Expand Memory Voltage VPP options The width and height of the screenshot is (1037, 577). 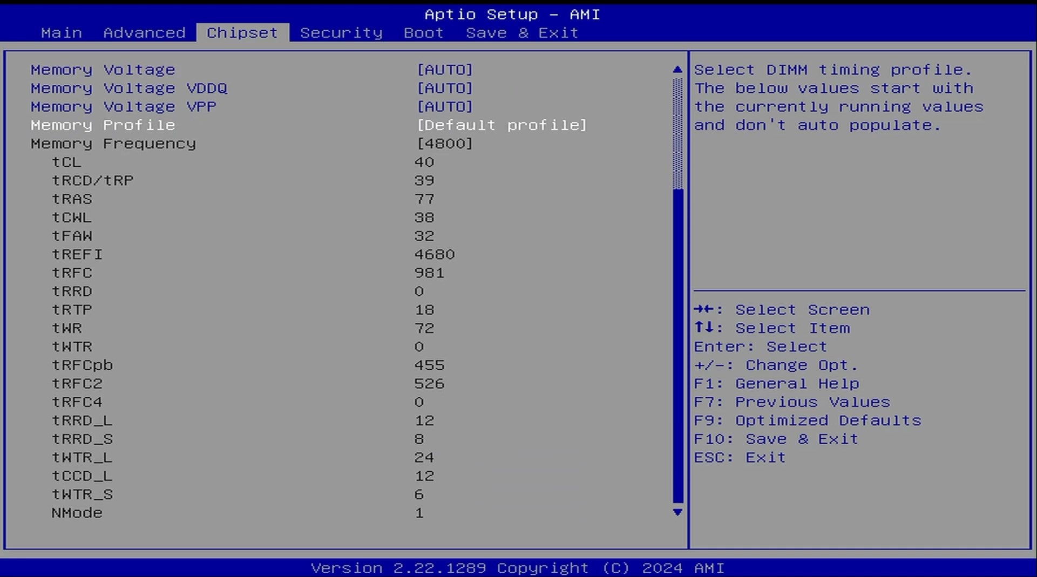[445, 107]
